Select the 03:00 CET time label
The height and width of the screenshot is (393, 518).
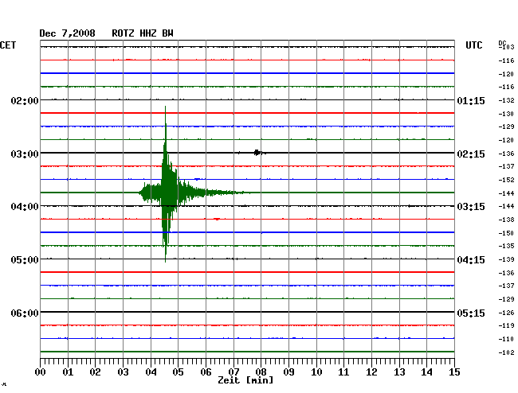(x=25, y=154)
